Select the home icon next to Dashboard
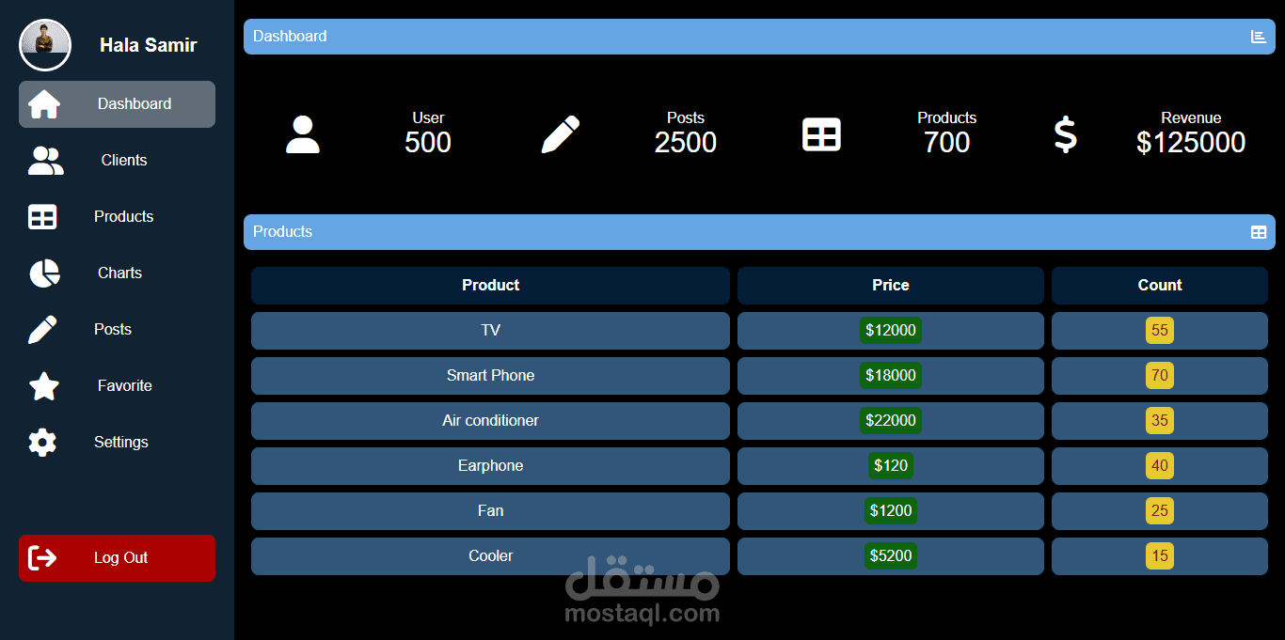 pos(42,103)
